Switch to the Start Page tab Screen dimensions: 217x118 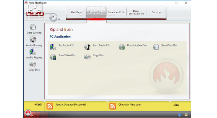tap(76, 12)
